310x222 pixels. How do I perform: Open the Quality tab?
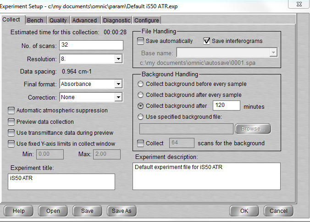coord(58,20)
